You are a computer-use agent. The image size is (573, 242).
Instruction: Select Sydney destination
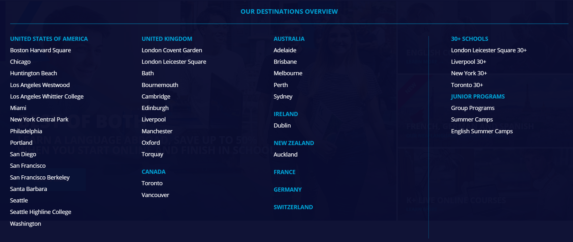coord(283,96)
